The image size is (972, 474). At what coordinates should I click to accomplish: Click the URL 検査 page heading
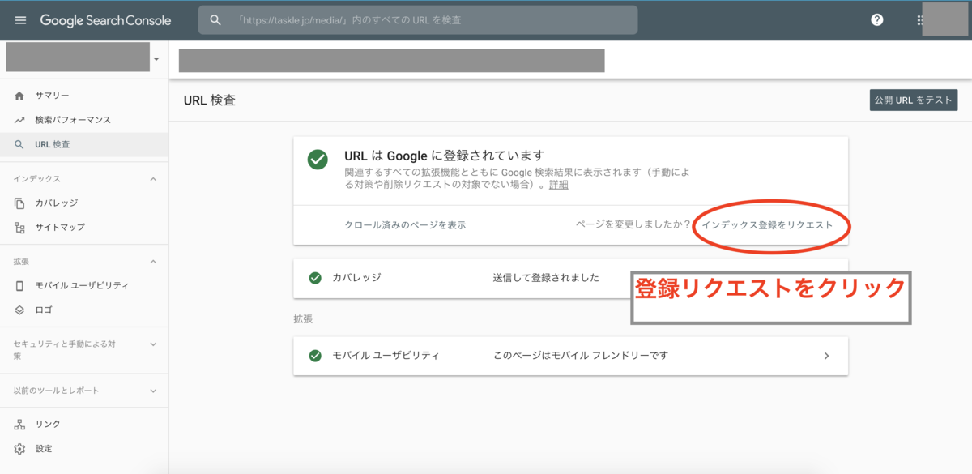click(211, 100)
